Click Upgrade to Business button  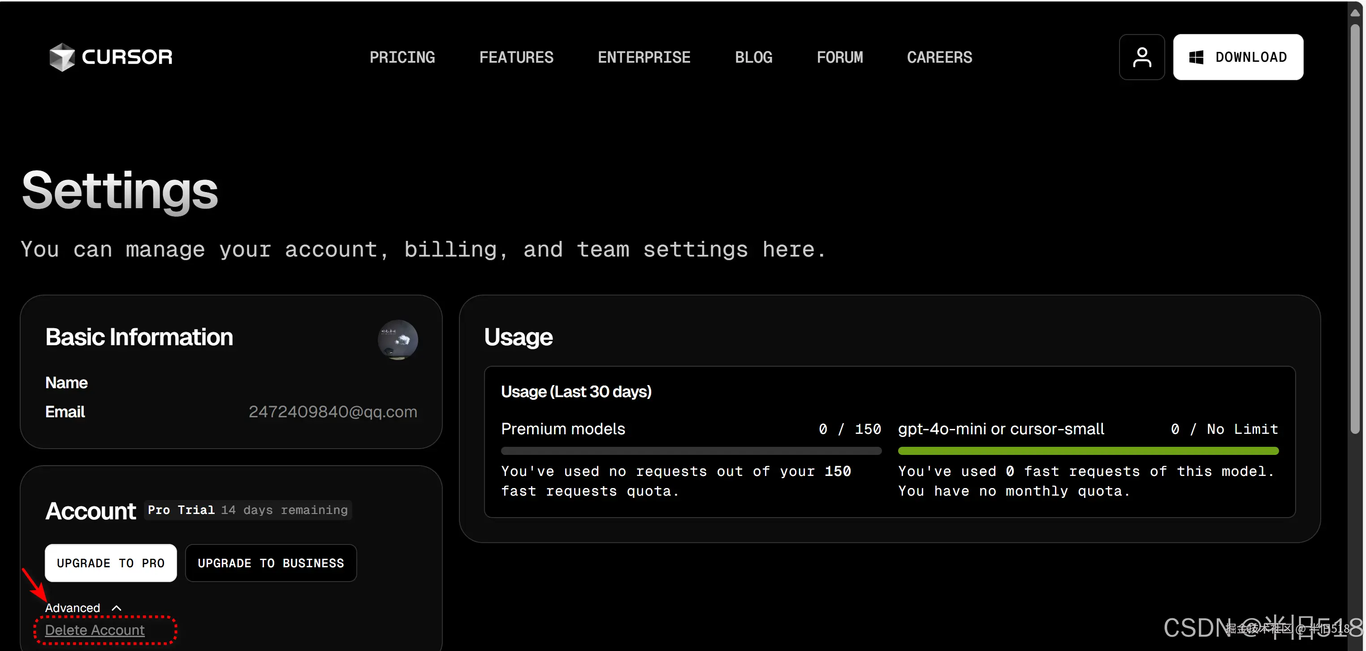270,562
